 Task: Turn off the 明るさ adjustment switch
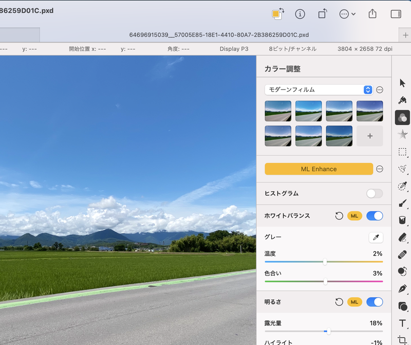point(375,302)
